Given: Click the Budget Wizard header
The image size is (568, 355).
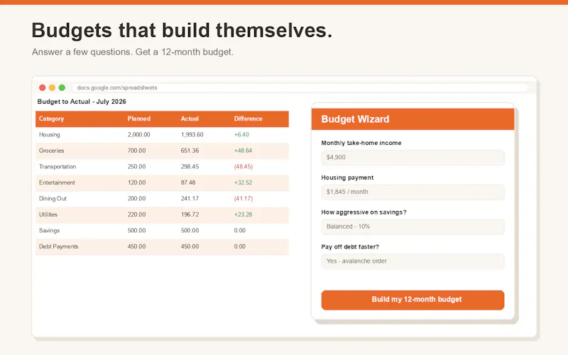Looking at the screenshot, I should tap(413, 119).
